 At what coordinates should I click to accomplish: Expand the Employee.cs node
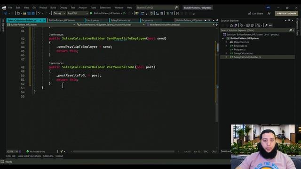pyautogui.click(x=226, y=46)
